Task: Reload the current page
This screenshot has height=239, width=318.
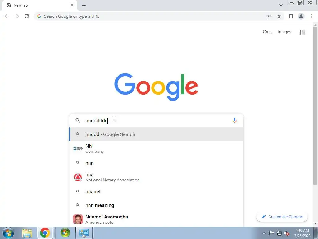Action: pos(27,16)
